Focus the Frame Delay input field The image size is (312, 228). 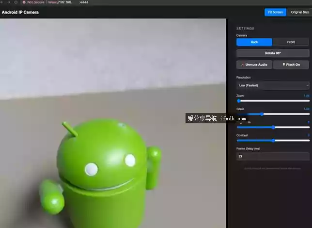click(x=273, y=157)
